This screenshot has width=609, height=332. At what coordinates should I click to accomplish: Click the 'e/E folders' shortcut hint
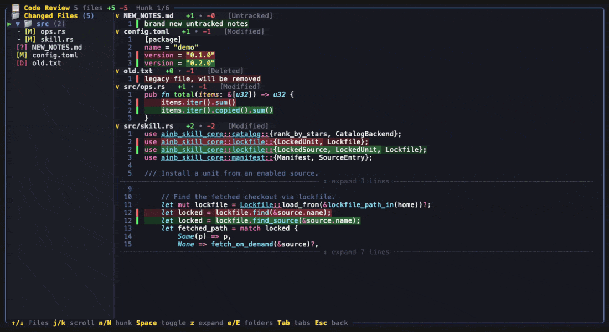(x=250, y=323)
